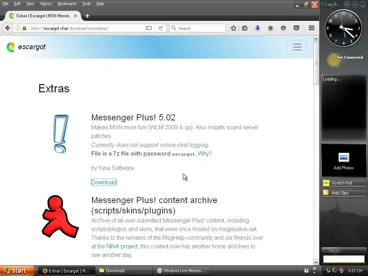
Task: Click the vertical scrollbar thumb
Action: pos(316,63)
